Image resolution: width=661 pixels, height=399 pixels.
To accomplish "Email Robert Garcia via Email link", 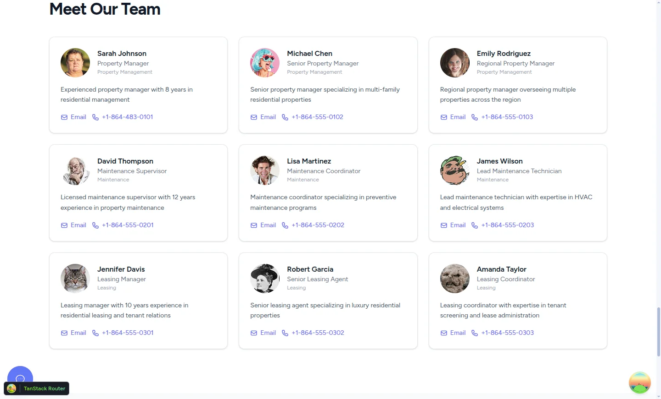I will tap(263, 333).
